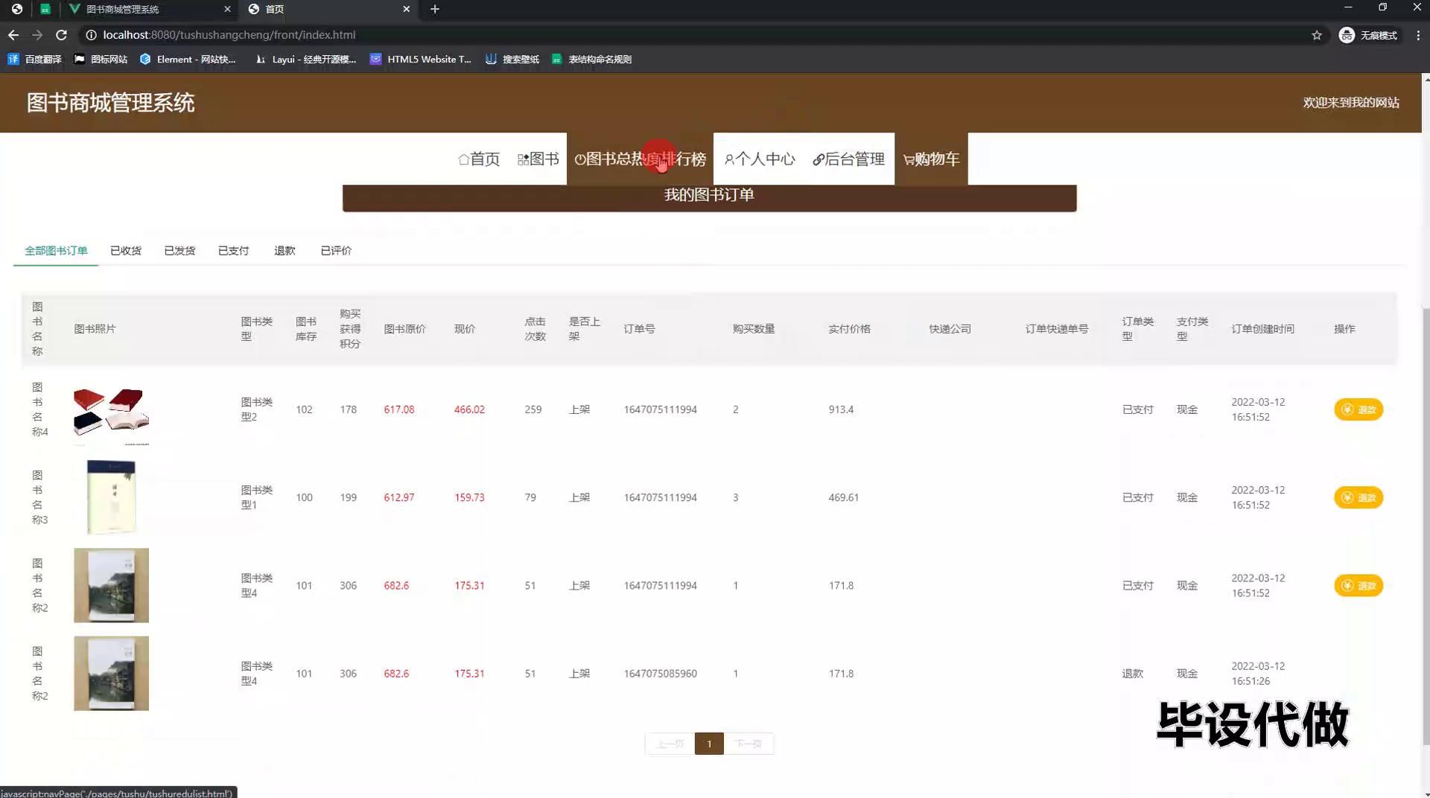Click 退款 button for 图书名称4 order
The image size is (1430, 798).
tap(1358, 410)
